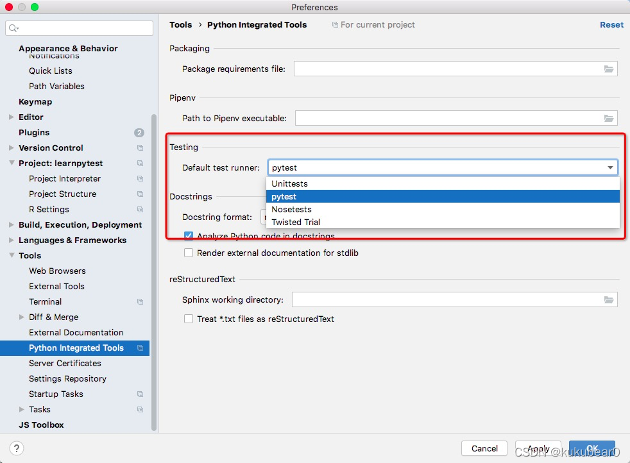Screen dimensions: 630x463
Task: Click the project-level icon beside Project: learnpytest
Action: point(140,163)
